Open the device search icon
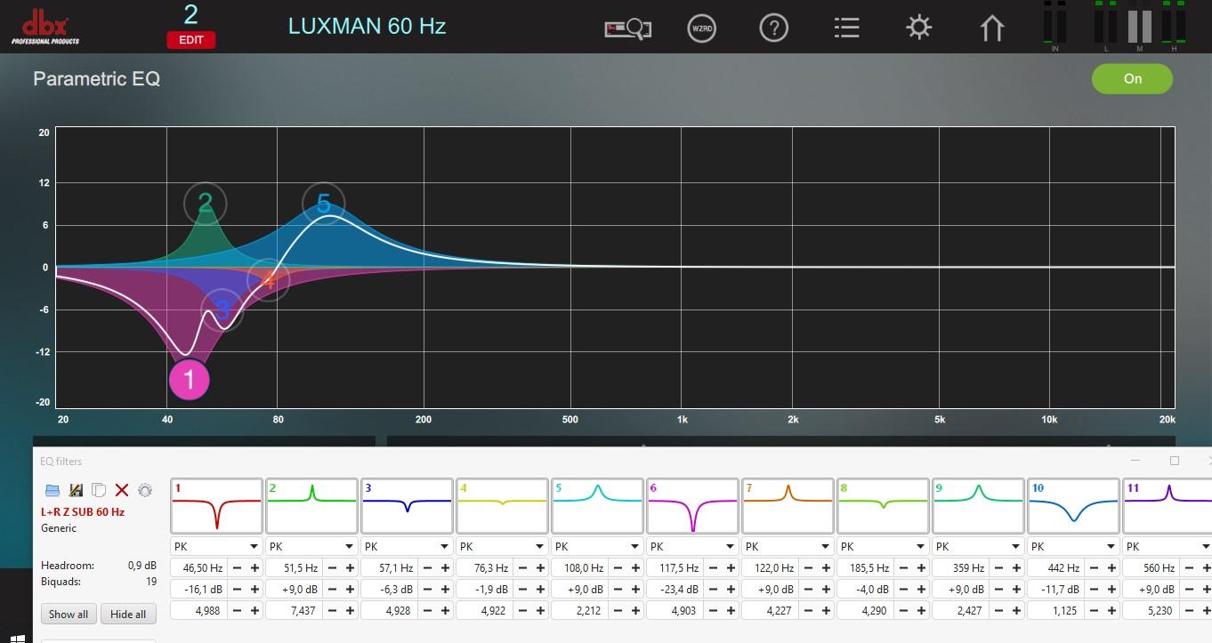Image resolution: width=1212 pixels, height=643 pixels. pyautogui.click(x=628, y=28)
